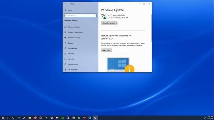Click the monitor illustration with info badge
The width and height of the screenshot is (214, 120).
120,65
